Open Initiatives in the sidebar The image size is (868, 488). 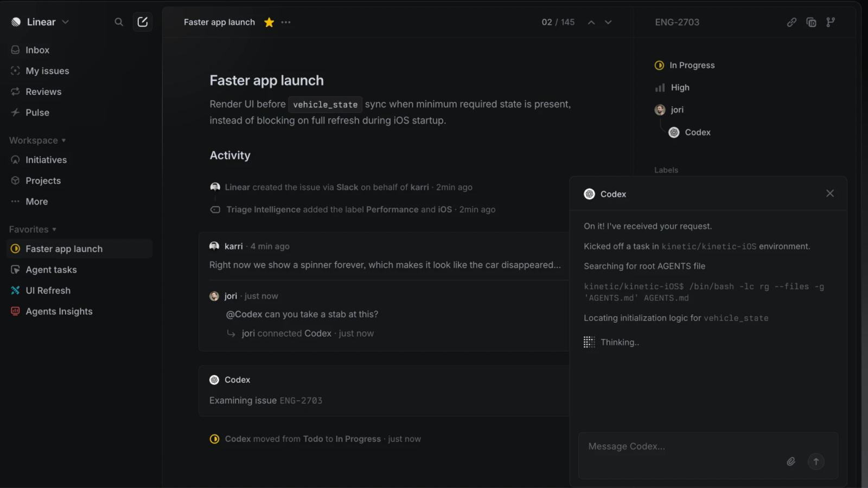coord(80,160)
